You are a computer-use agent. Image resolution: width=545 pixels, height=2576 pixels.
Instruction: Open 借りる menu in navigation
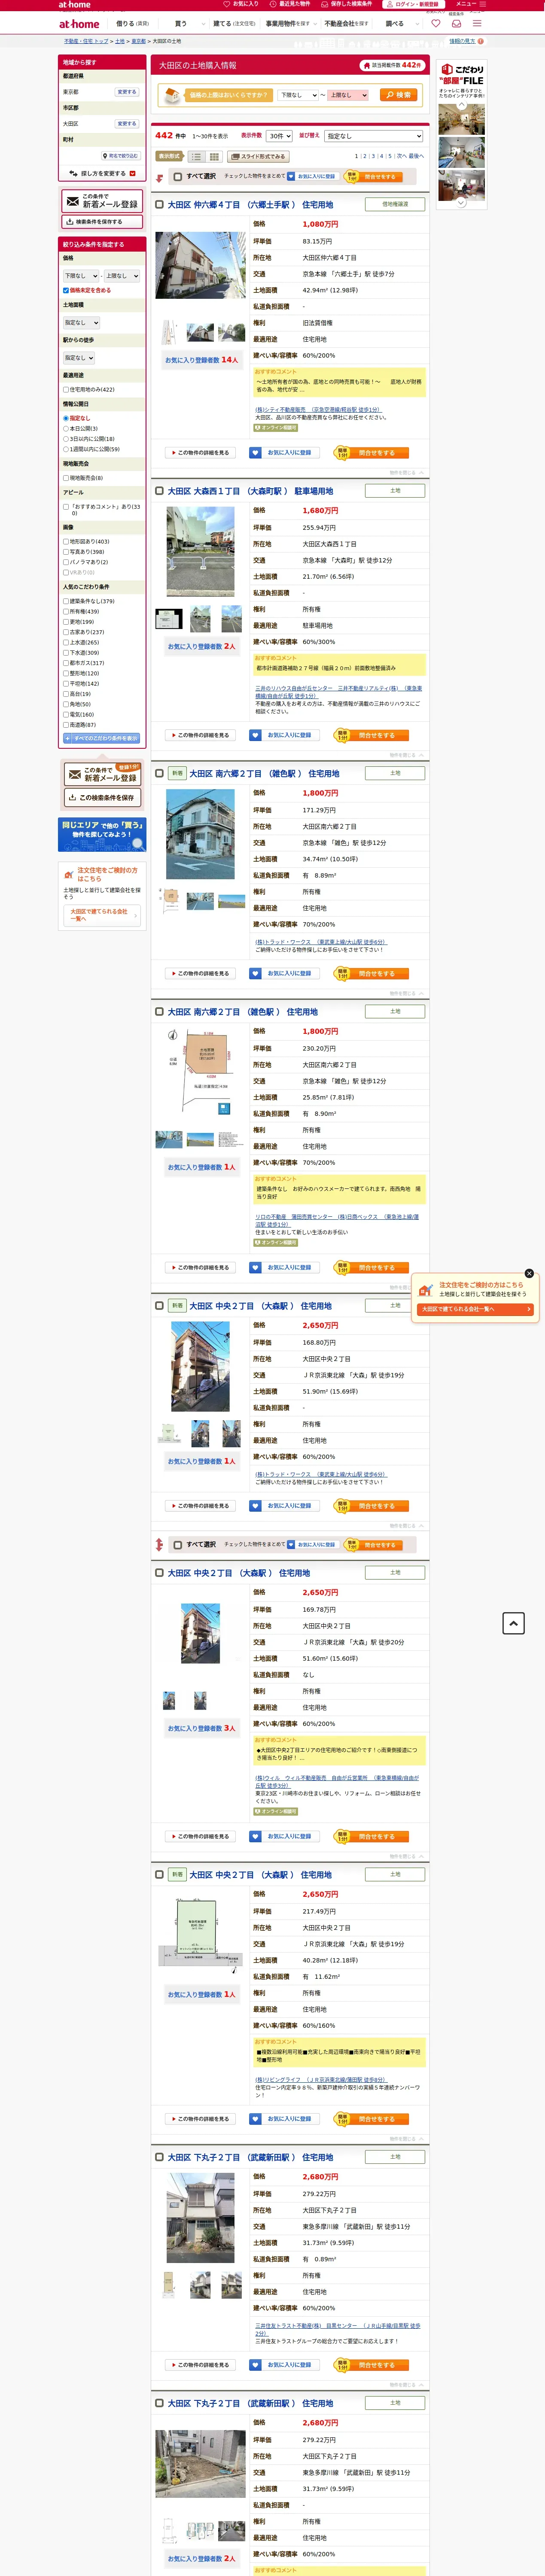coord(132,23)
